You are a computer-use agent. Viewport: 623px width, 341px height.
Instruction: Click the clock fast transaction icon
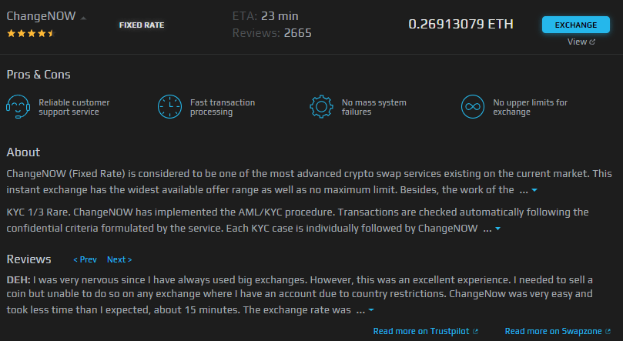click(169, 106)
